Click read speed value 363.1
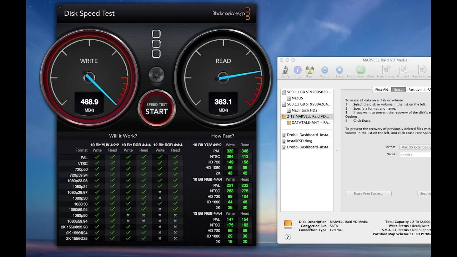The height and width of the screenshot is (257, 457). pyautogui.click(x=223, y=102)
